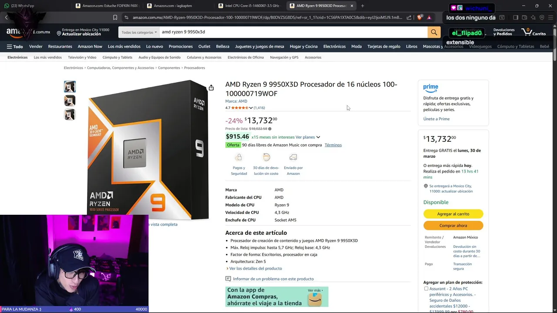Click the Pagos y Seguridad icon
The image size is (557, 313).
[238, 157]
